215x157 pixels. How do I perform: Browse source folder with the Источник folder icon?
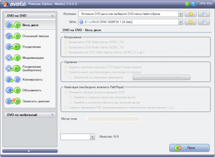click(190, 14)
